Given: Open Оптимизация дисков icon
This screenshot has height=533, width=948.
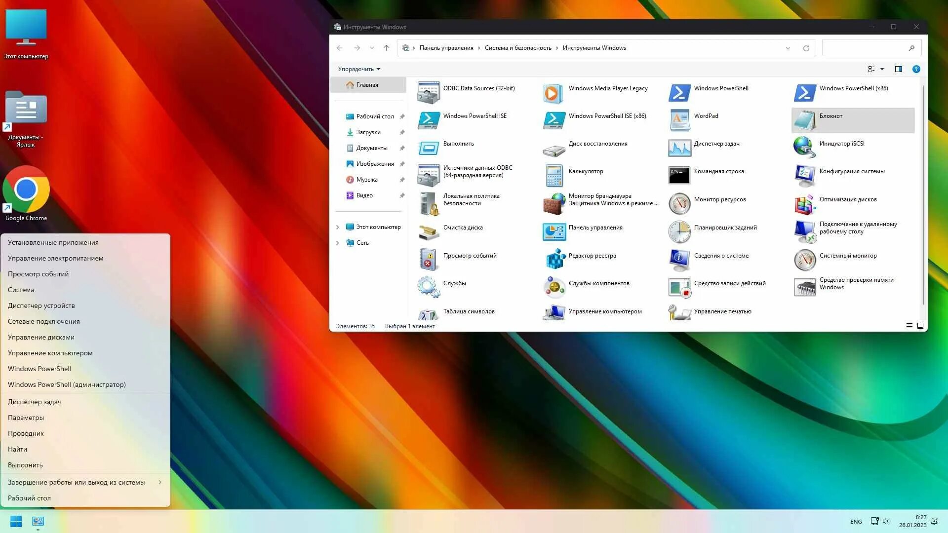Looking at the screenshot, I should pos(804,204).
